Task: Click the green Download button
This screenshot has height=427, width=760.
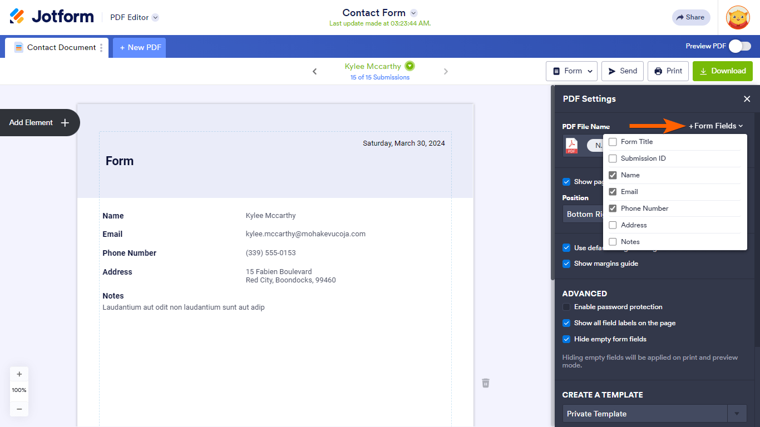Action: coord(723,71)
